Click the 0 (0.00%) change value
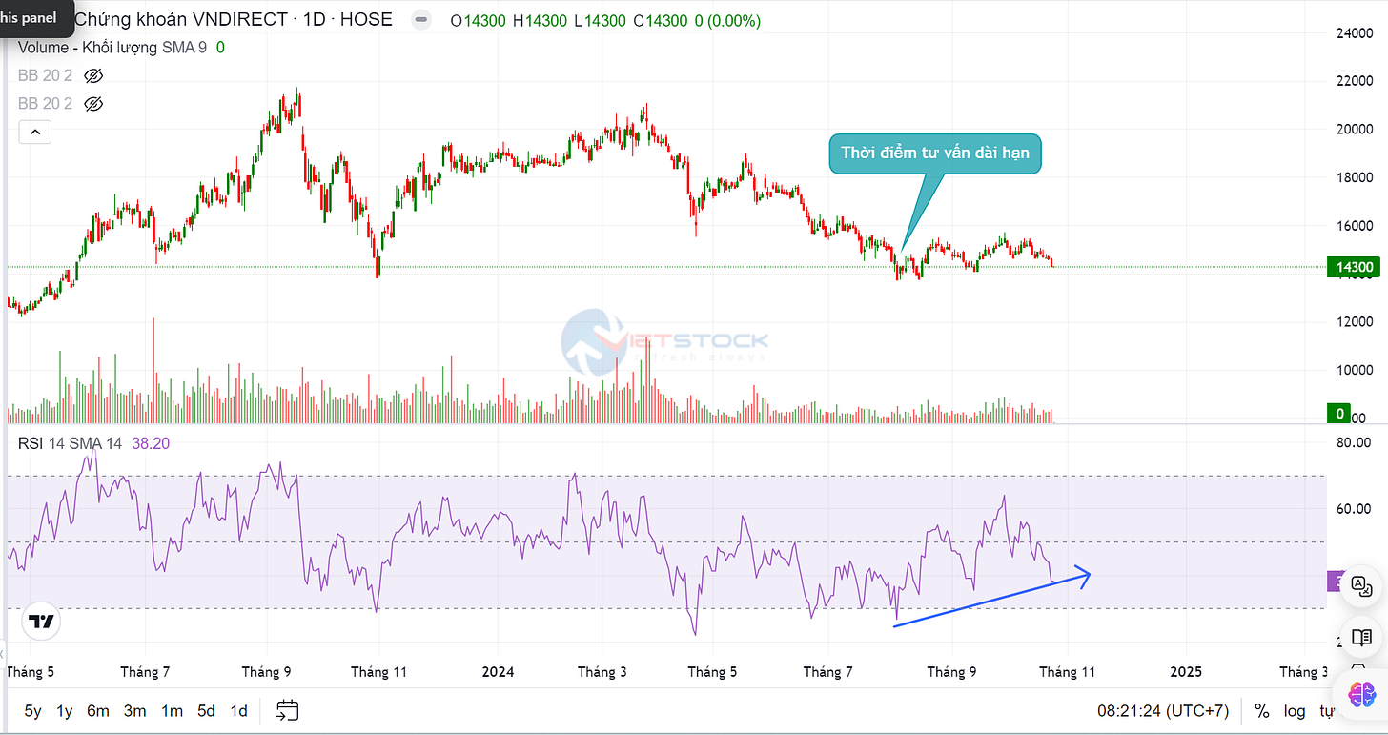 point(728,20)
